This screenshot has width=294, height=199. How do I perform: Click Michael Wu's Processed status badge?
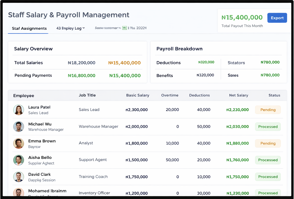pyautogui.click(x=268, y=127)
